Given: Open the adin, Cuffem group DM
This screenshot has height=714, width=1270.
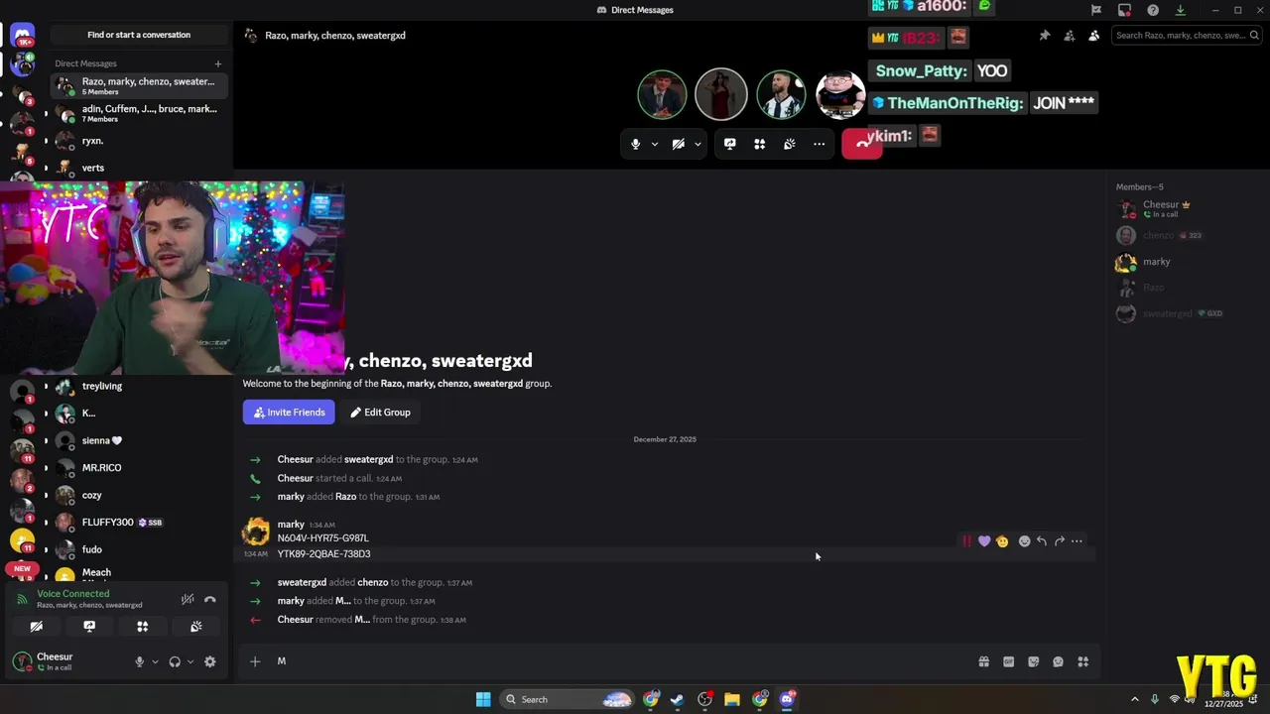Looking at the screenshot, I should coord(139,113).
